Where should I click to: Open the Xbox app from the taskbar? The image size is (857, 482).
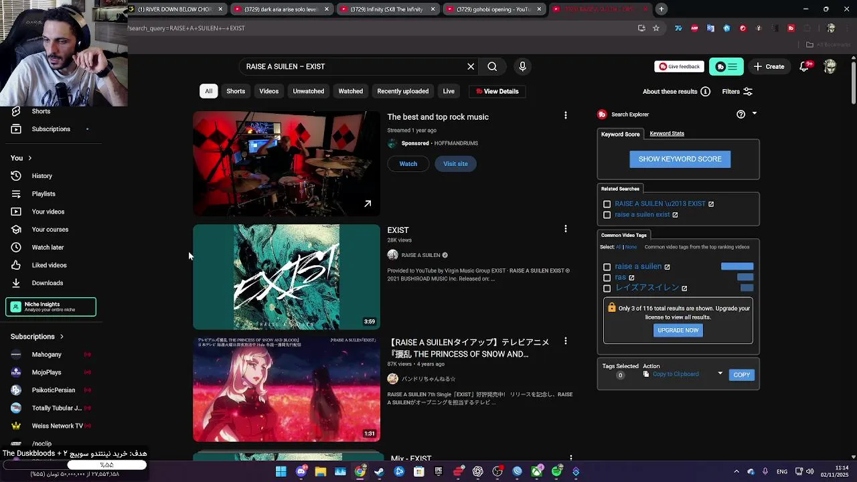(x=537, y=472)
